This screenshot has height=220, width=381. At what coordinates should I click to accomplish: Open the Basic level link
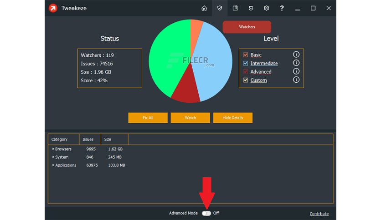256,55
